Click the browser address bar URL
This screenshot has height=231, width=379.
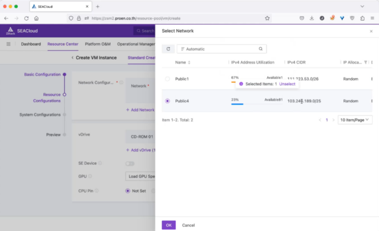click(x=136, y=18)
